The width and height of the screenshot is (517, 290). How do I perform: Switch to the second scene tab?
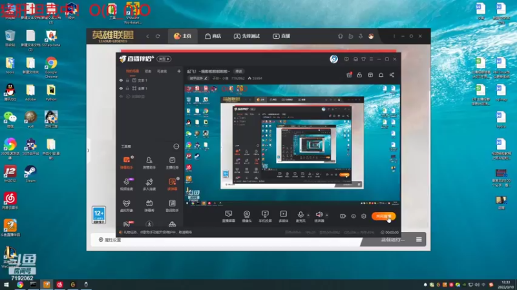148,71
